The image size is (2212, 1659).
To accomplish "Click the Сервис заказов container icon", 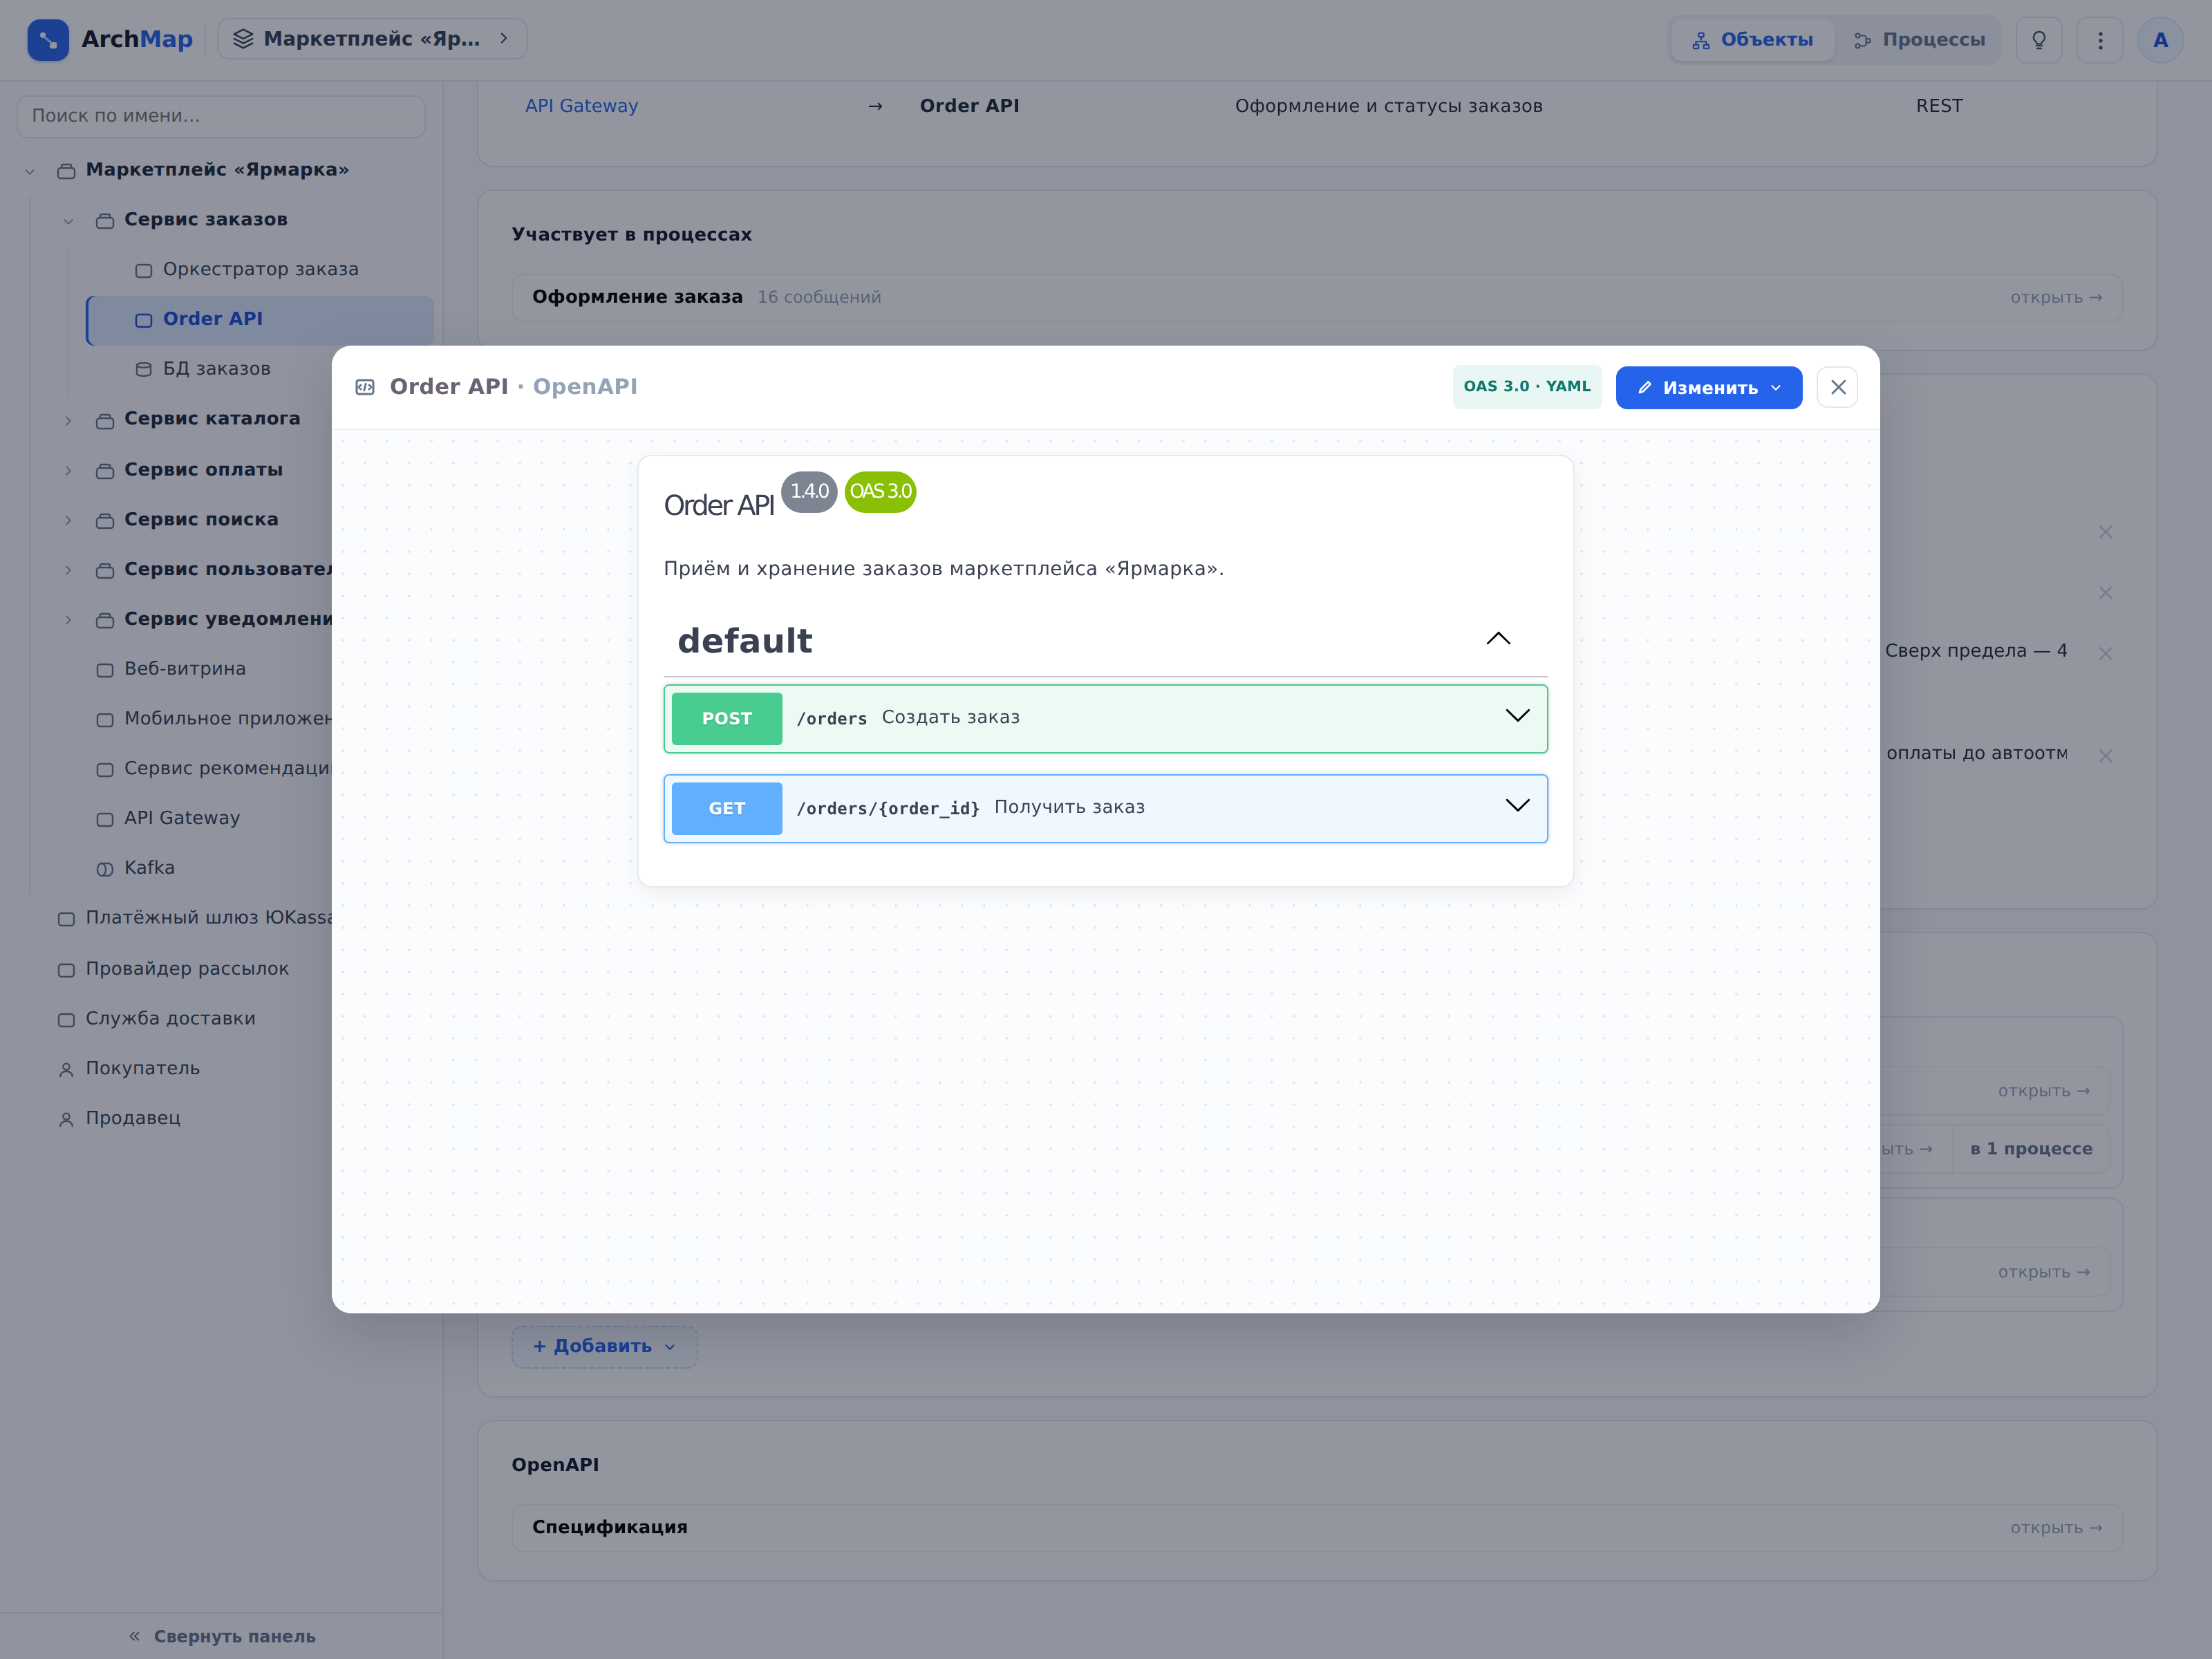I will tap(105, 221).
